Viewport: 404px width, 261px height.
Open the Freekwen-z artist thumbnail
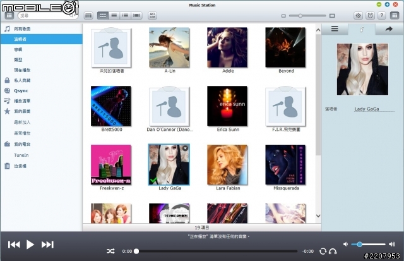point(111,165)
